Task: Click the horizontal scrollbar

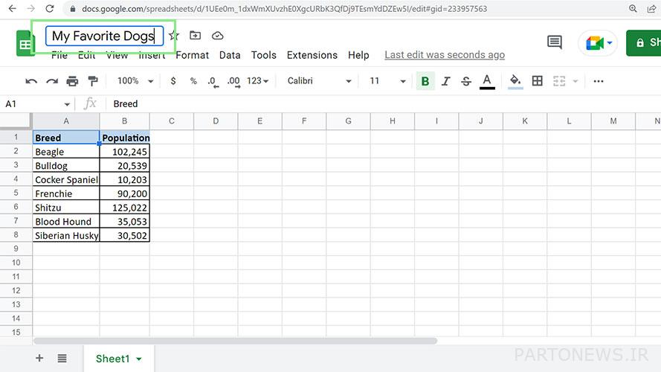Action: (235, 341)
